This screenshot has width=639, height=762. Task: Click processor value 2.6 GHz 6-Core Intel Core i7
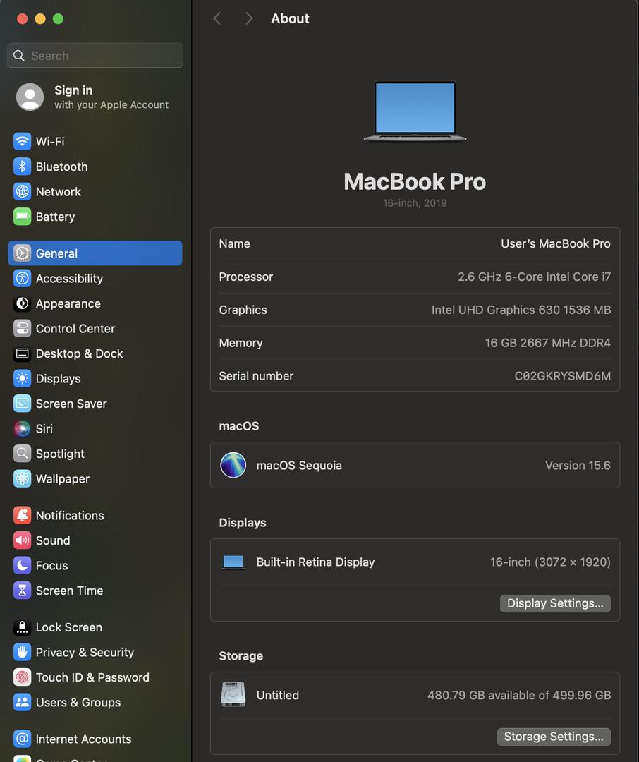[x=534, y=277]
